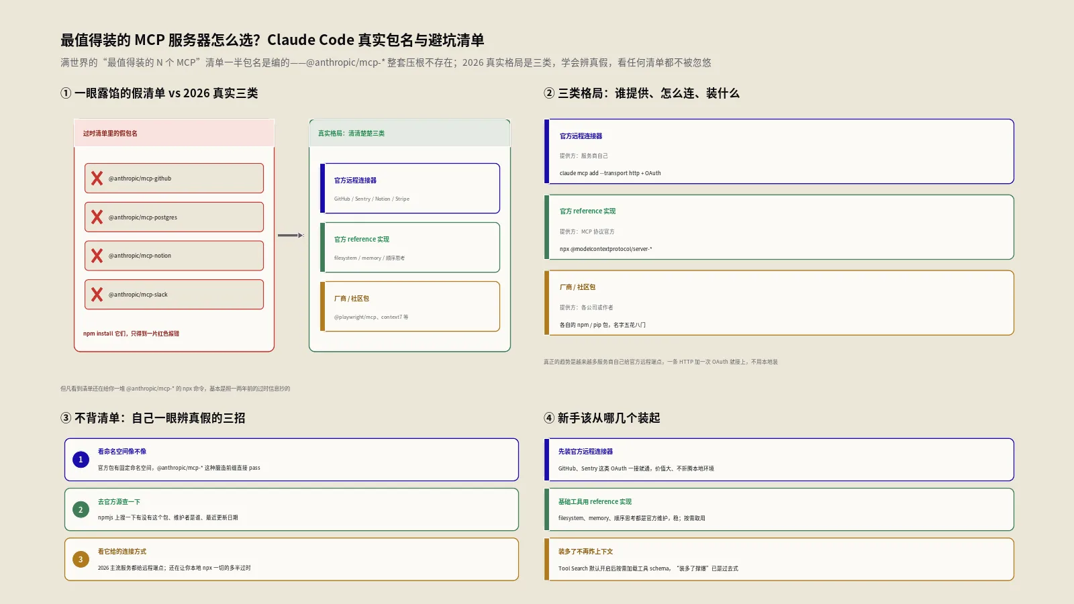
Task: Click the text '官方包有固定命名空间' description
Action: click(179, 468)
